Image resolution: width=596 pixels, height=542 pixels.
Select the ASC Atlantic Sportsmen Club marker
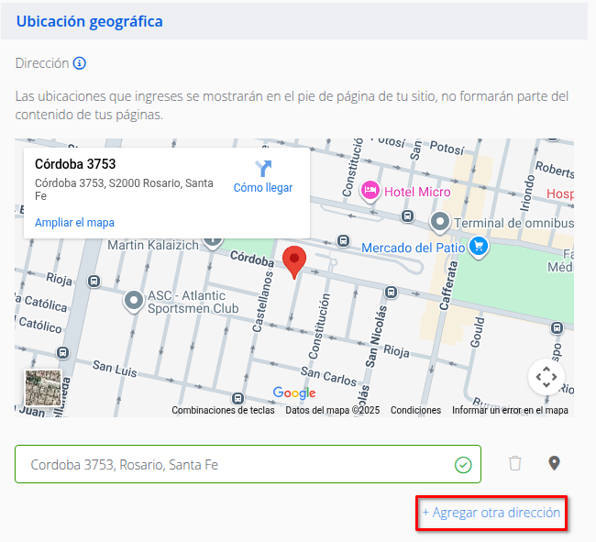click(134, 301)
